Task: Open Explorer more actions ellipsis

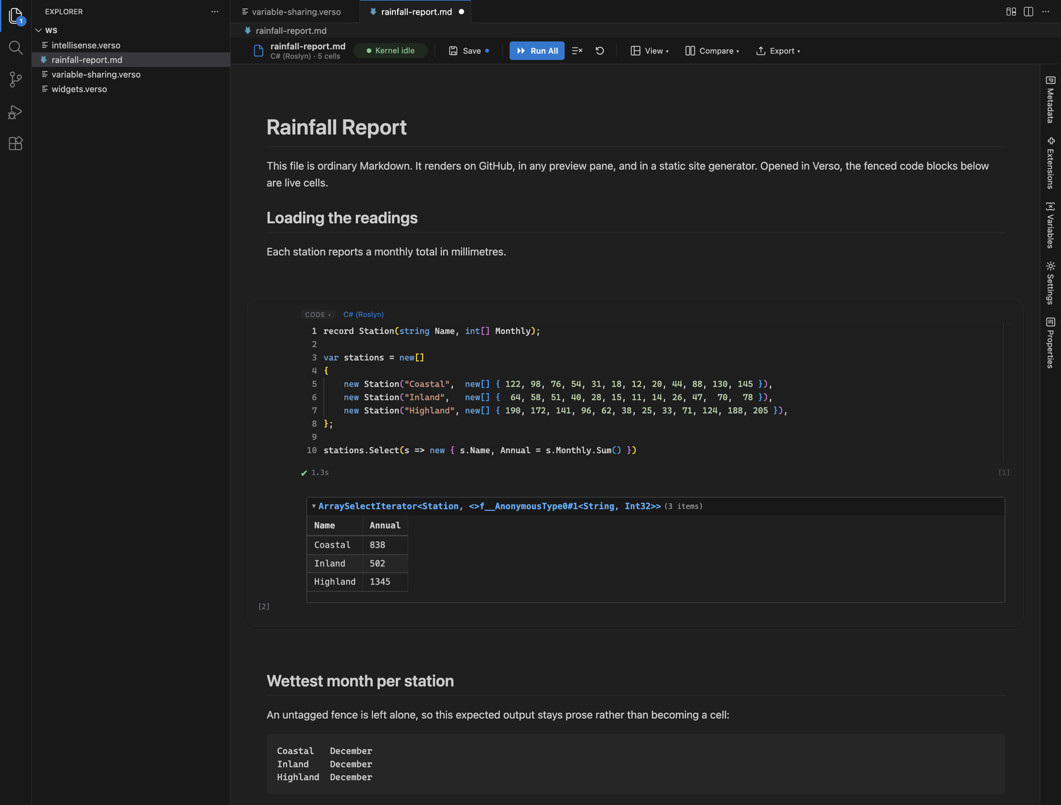Action: tap(214, 12)
